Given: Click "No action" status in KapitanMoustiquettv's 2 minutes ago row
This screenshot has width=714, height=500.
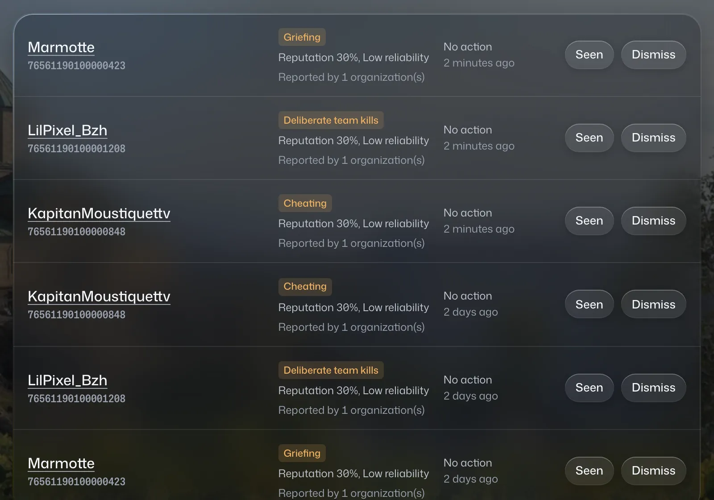Looking at the screenshot, I should point(468,213).
